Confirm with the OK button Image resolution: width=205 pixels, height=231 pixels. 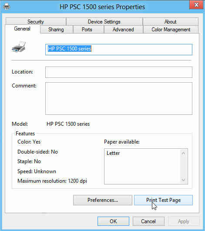[113, 221]
